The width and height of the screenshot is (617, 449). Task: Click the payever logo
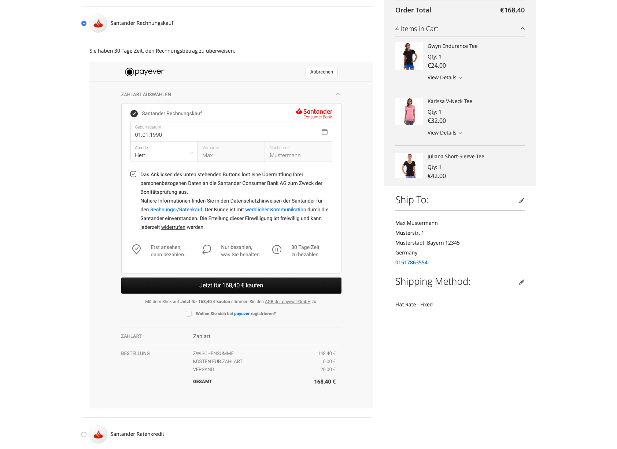145,72
